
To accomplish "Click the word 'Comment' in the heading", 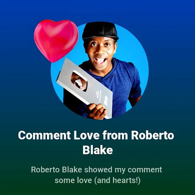I will tap(45, 135).
